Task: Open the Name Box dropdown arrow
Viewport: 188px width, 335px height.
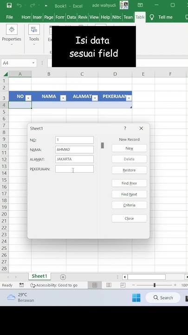Action: [33, 63]
